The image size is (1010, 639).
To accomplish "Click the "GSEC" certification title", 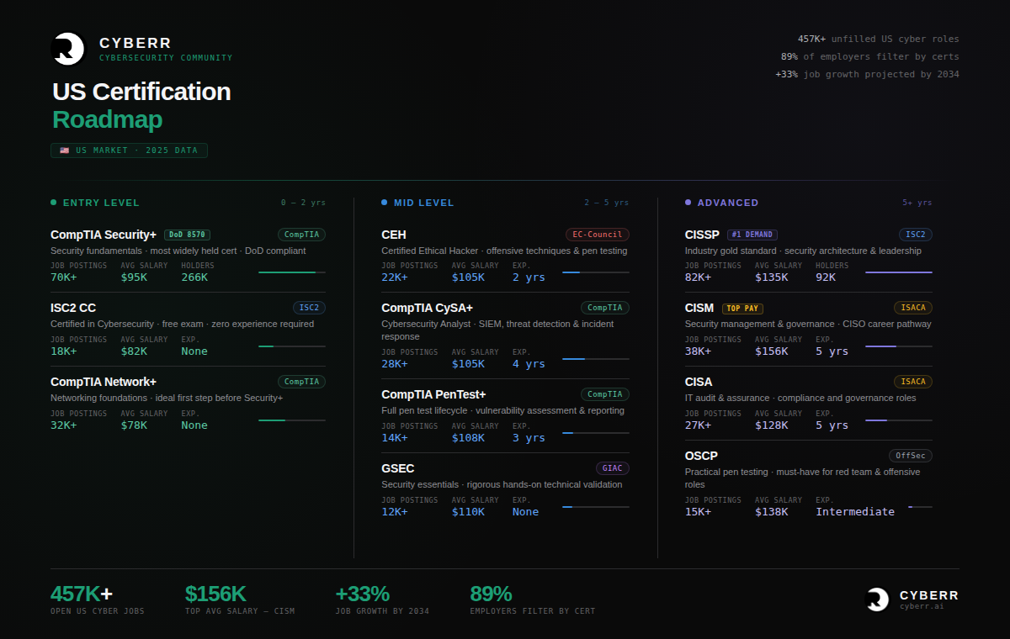I will coord(398,468).
